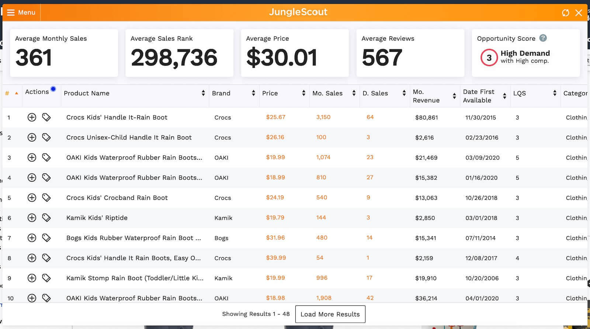
Task: Sort table by D. Sales arrows
Action: tap(404, 93)
